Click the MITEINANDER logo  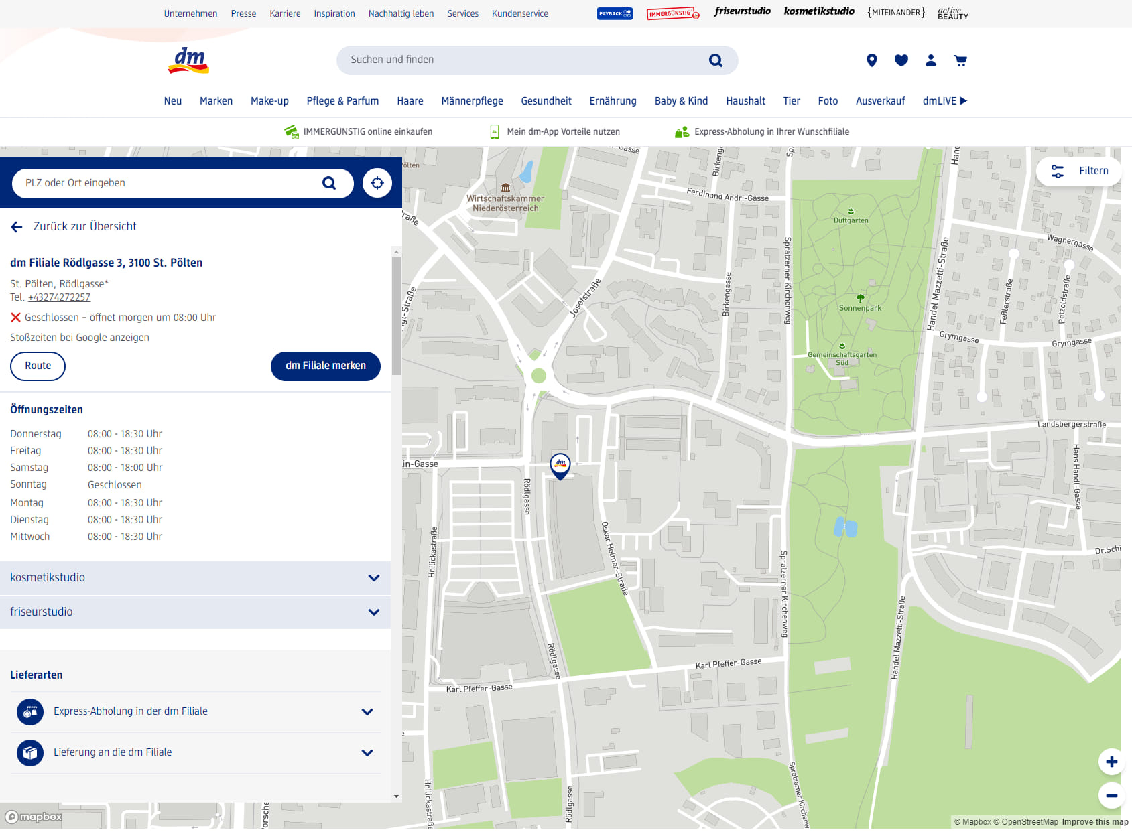896,12
